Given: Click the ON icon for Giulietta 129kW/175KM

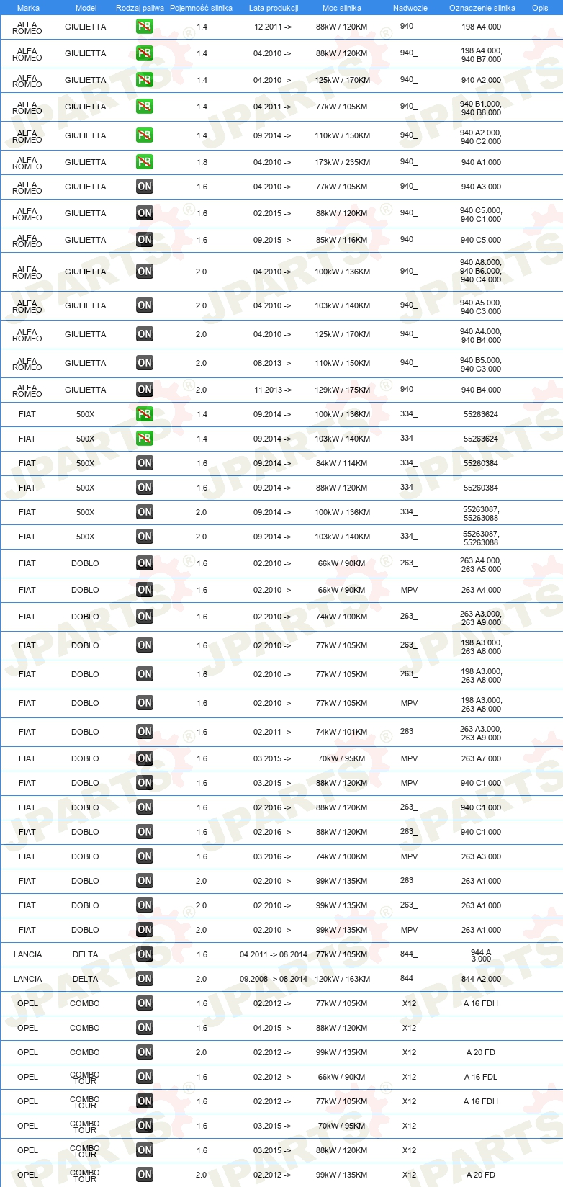Looking at the screenshot, I should [x=145, y=390].
